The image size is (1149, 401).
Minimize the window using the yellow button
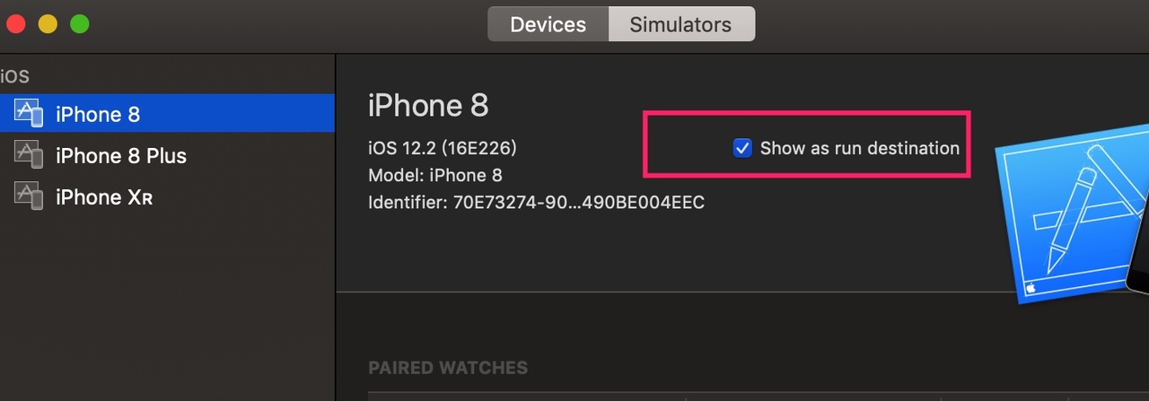tap(48, 24)
